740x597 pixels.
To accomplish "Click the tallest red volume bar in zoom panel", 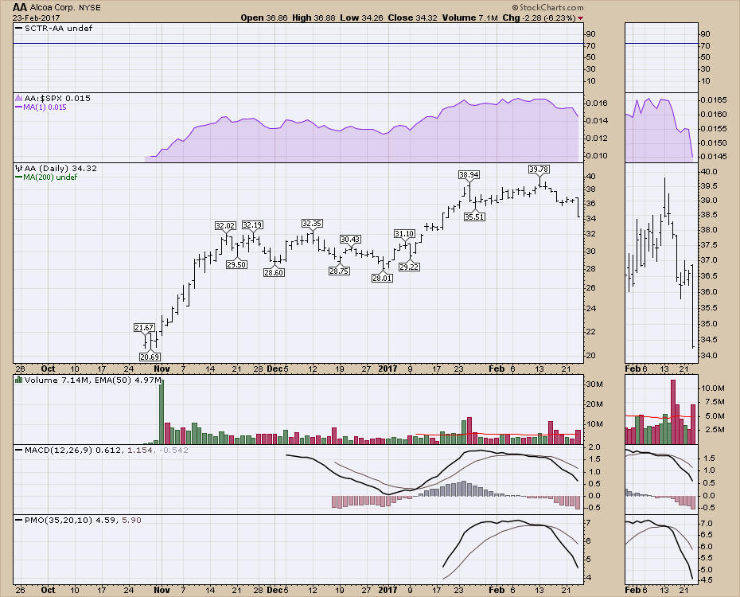I will [x=673, y=412].
